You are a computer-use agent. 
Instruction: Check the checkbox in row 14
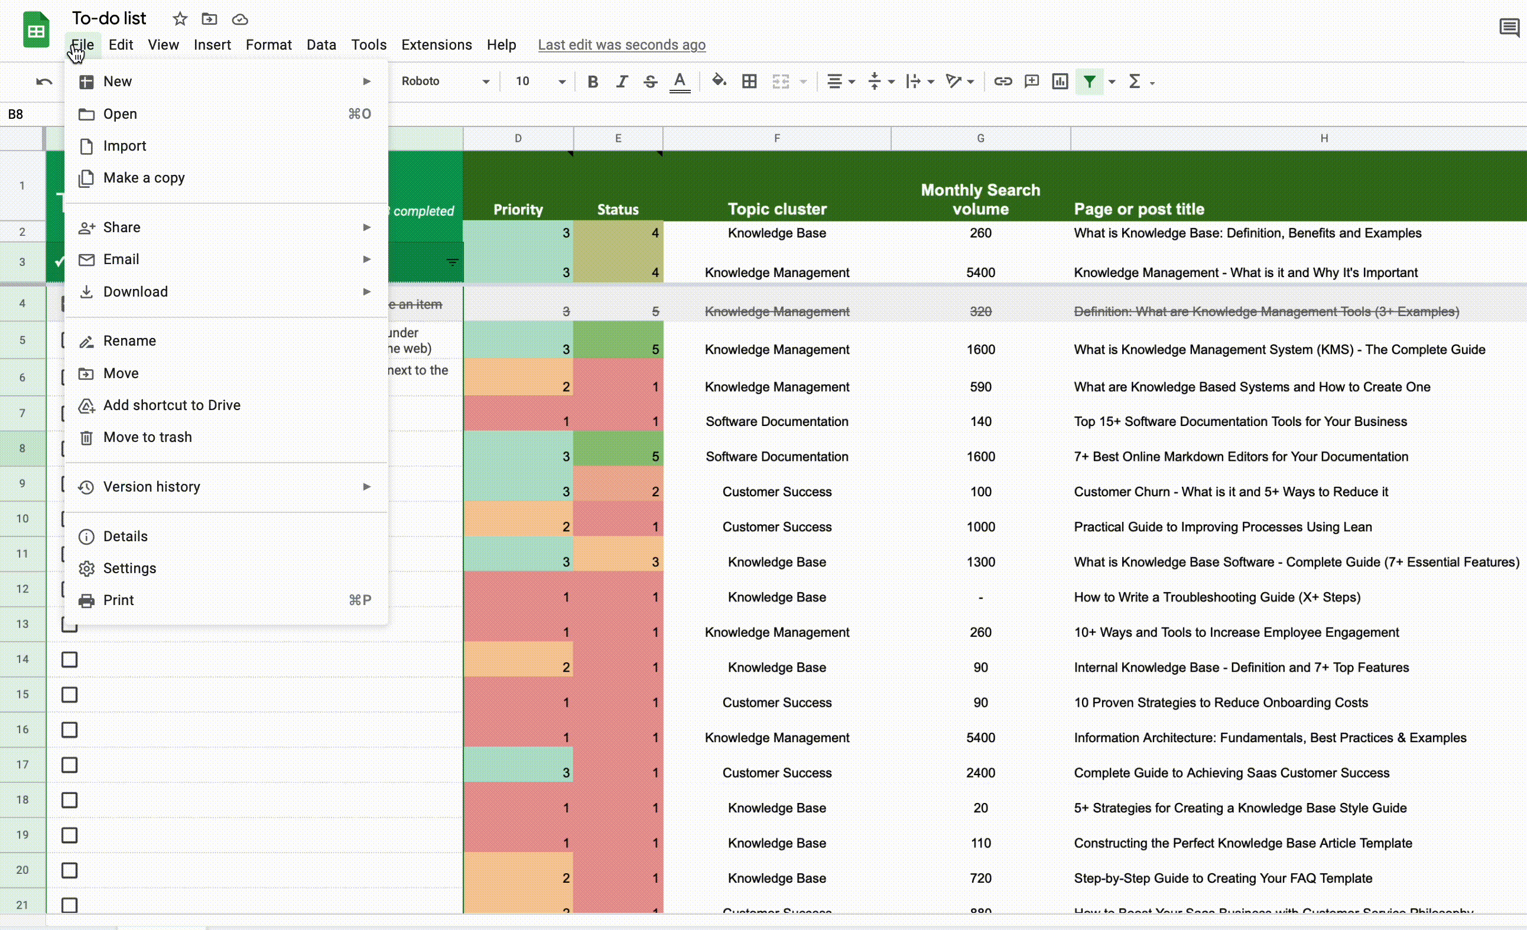tap(69, 659)
